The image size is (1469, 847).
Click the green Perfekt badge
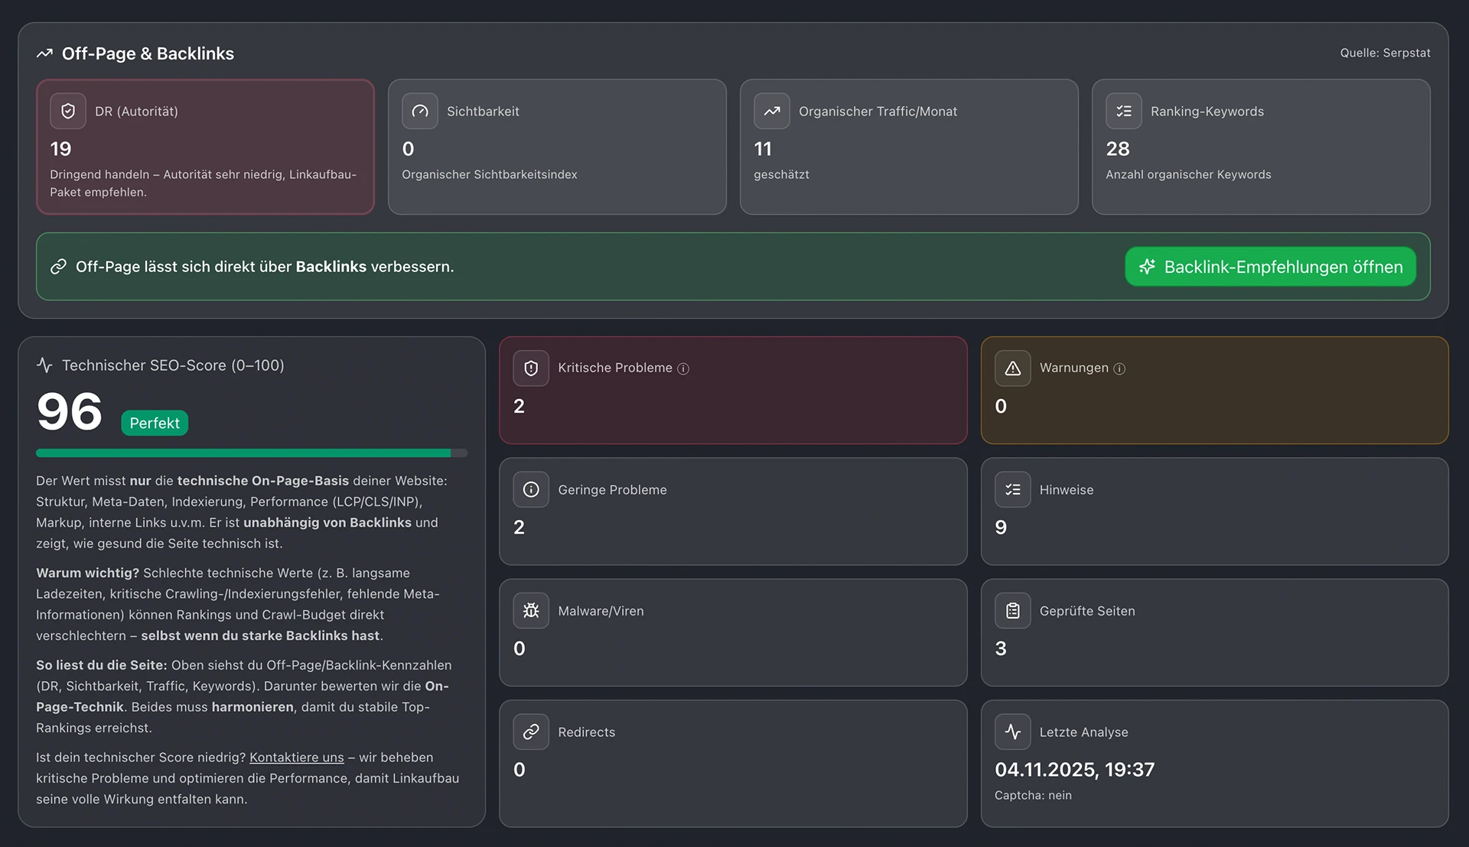[x=155, y=423]
